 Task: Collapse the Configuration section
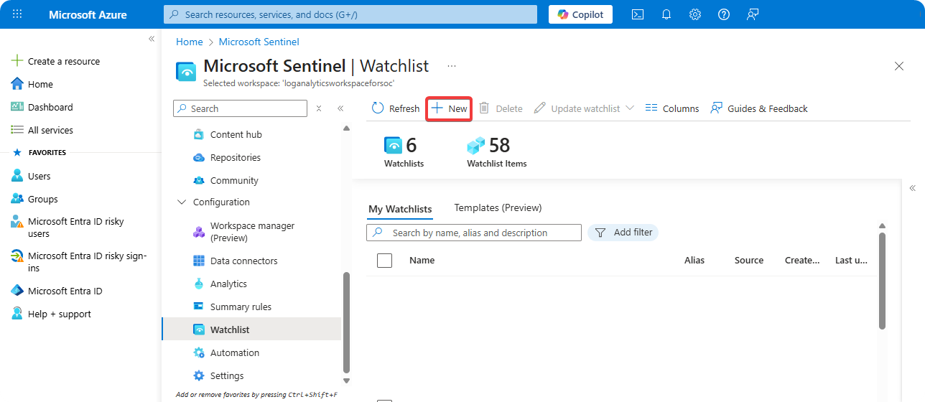(x=181, y=202)
